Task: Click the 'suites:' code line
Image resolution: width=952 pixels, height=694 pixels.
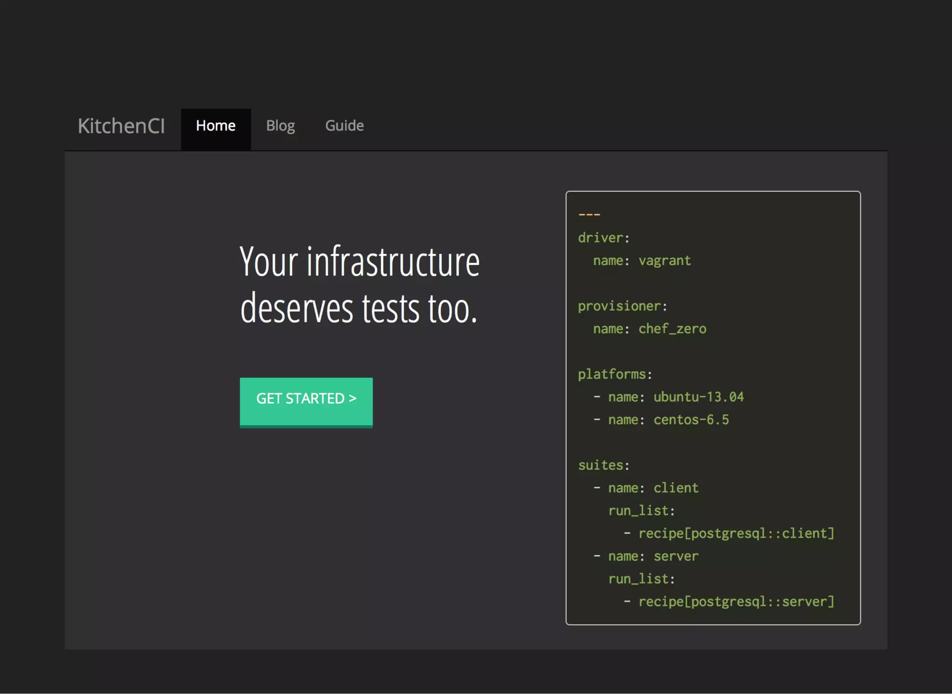Action: pos(603,465)
